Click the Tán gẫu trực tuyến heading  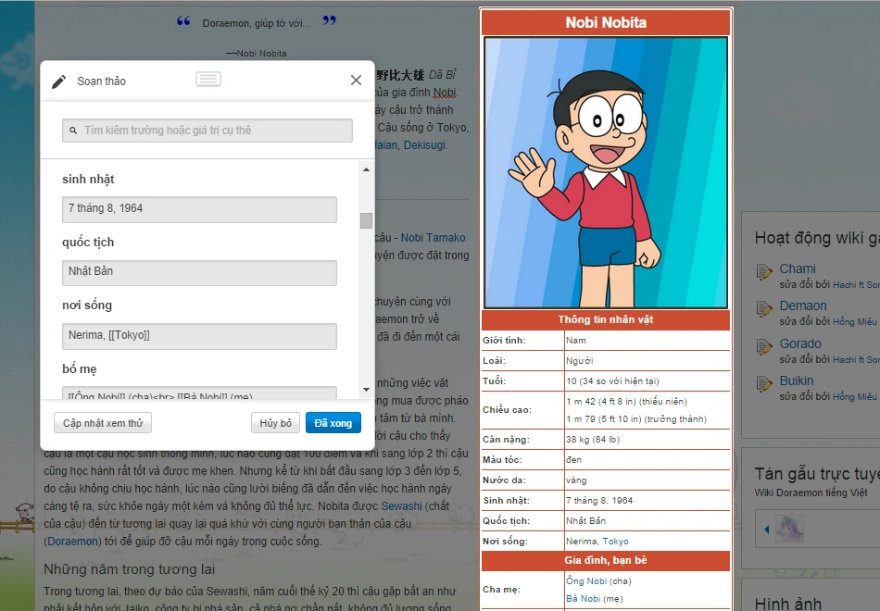817,474
